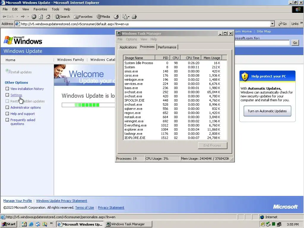The height and width of the screenshot is (228, 304).
Task: Expand the Forward button history dropdown arrow
Action: click(x=28, y=17)
